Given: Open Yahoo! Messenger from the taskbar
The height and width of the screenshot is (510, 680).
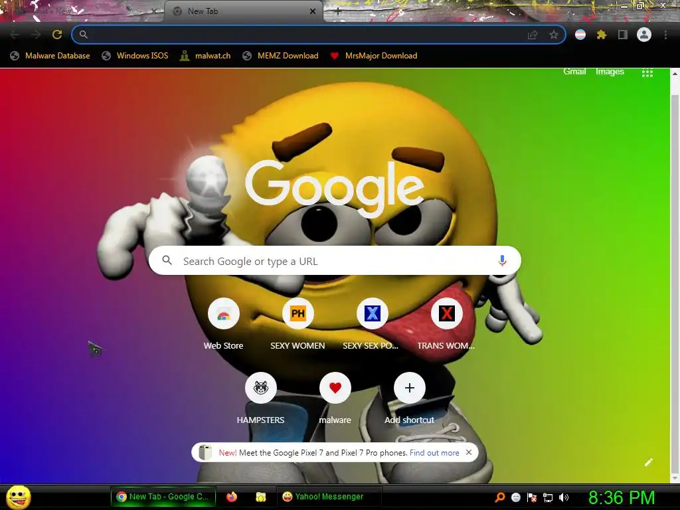Looking at the screenshot, I should click(x=329, y=497).
